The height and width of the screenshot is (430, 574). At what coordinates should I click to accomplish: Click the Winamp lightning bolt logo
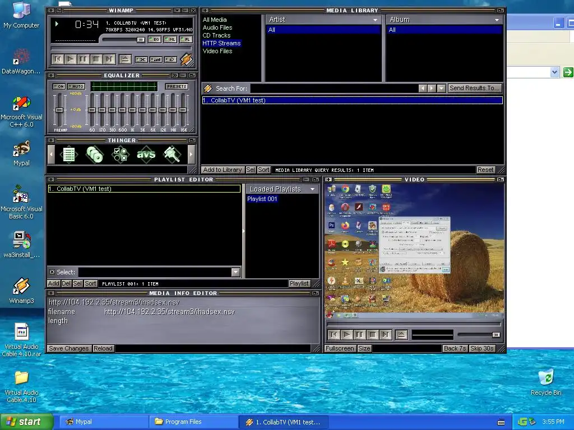click(186, 59)
